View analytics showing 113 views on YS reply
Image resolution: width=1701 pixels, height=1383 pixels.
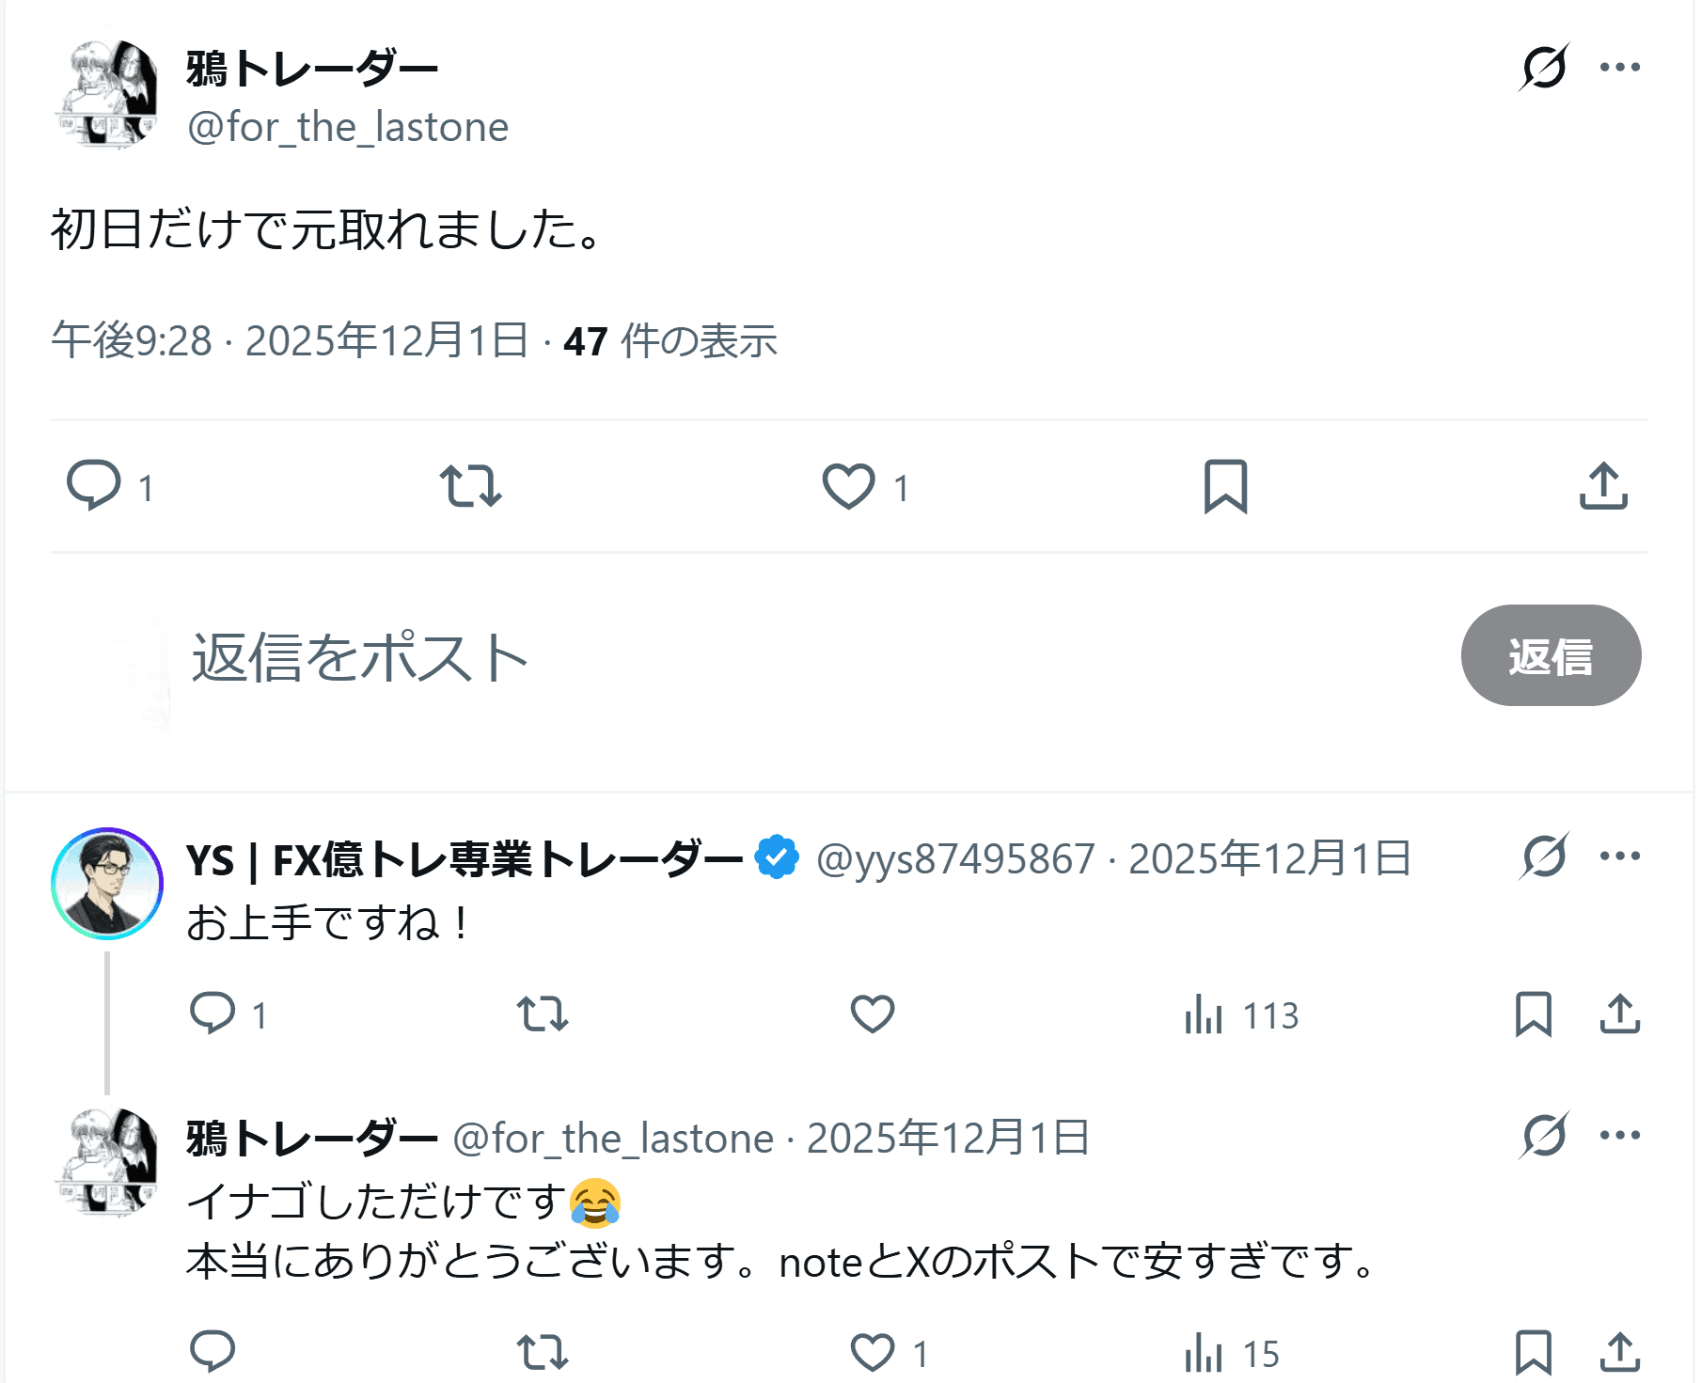pos(1241,1015)
